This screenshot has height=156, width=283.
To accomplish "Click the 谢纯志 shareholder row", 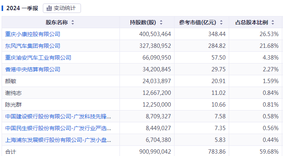I will click(x=142, y=93).
